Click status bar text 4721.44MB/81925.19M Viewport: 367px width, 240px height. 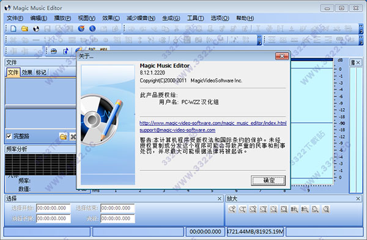[255, 231]
